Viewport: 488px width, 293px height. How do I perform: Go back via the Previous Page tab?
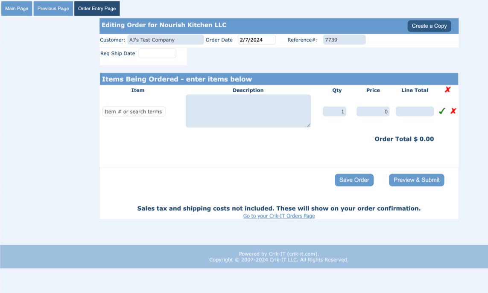tap(53, 9)
